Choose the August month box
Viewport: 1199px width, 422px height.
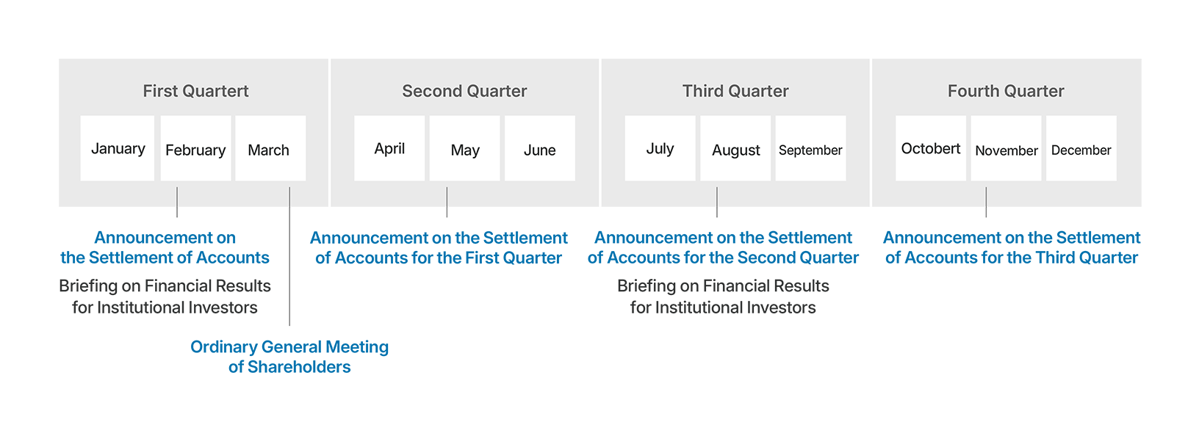pos(735,148)
